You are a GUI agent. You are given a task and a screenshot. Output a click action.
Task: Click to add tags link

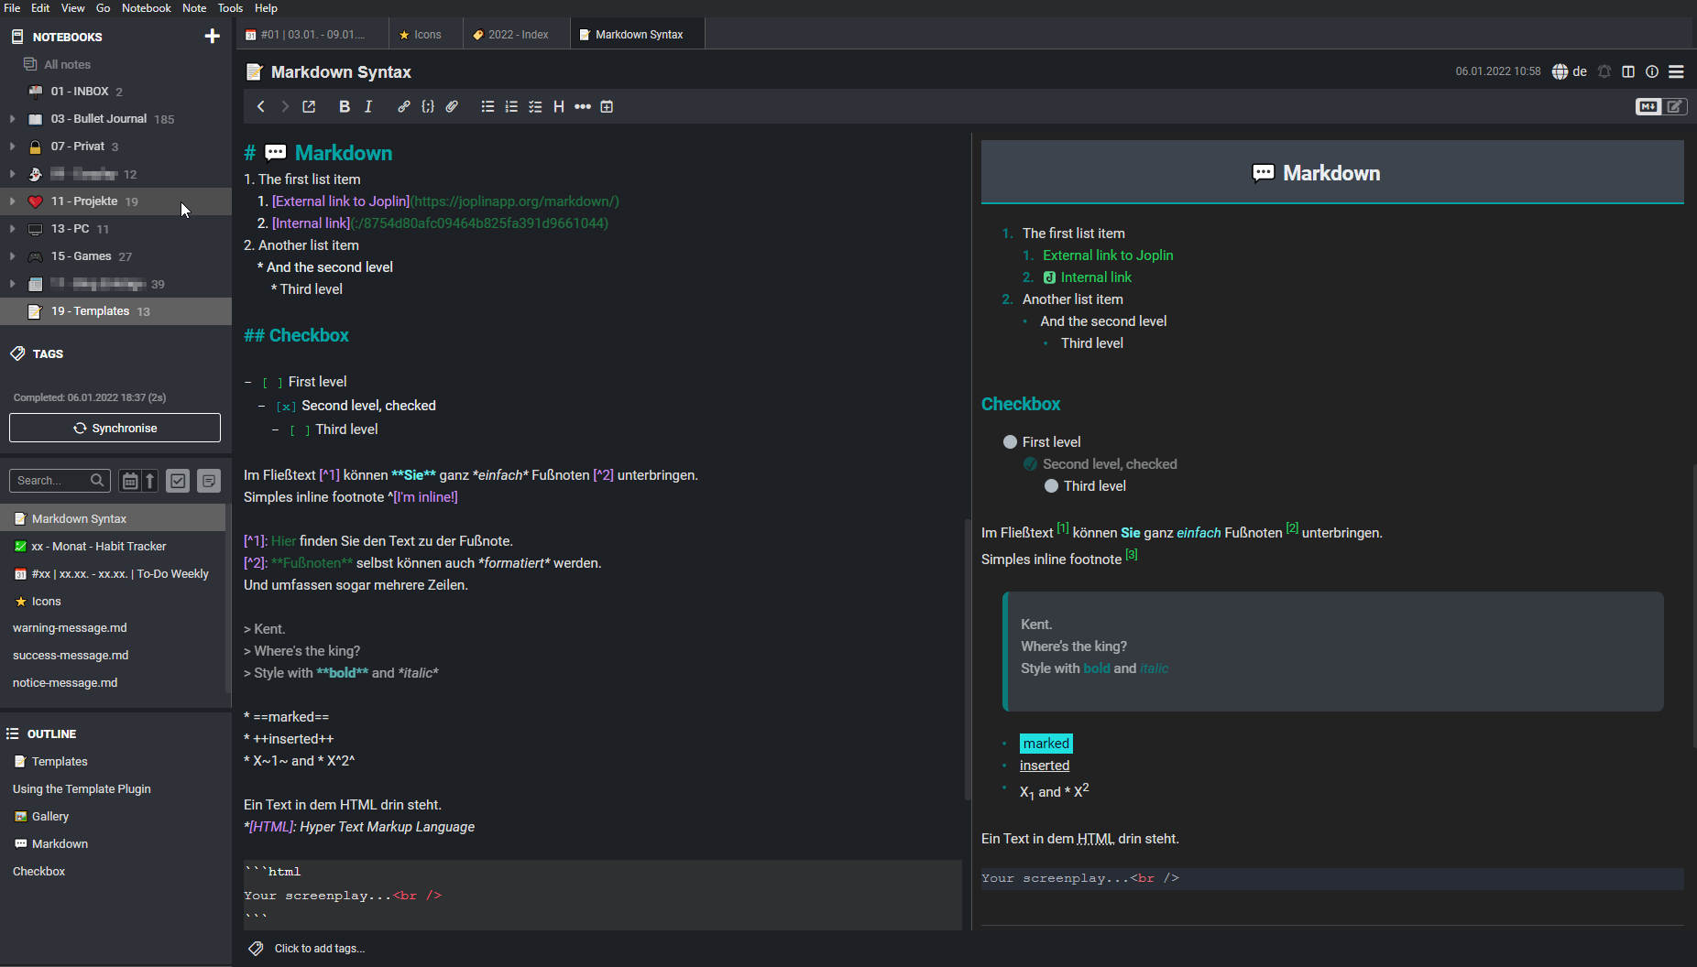click(320, 949)
